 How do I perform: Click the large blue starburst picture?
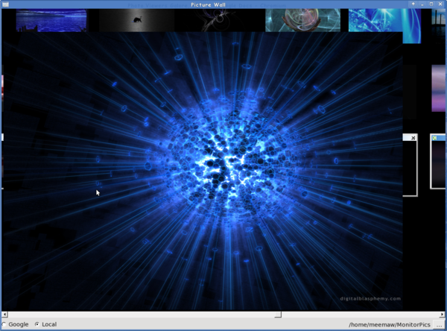[x=202, y=171]
